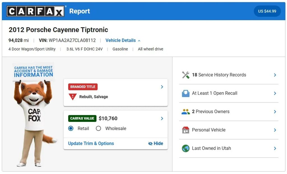The width and height of the screenshot is (287, 174).
Task: Expand the Branded Title chevron
Action: (162, 87)
